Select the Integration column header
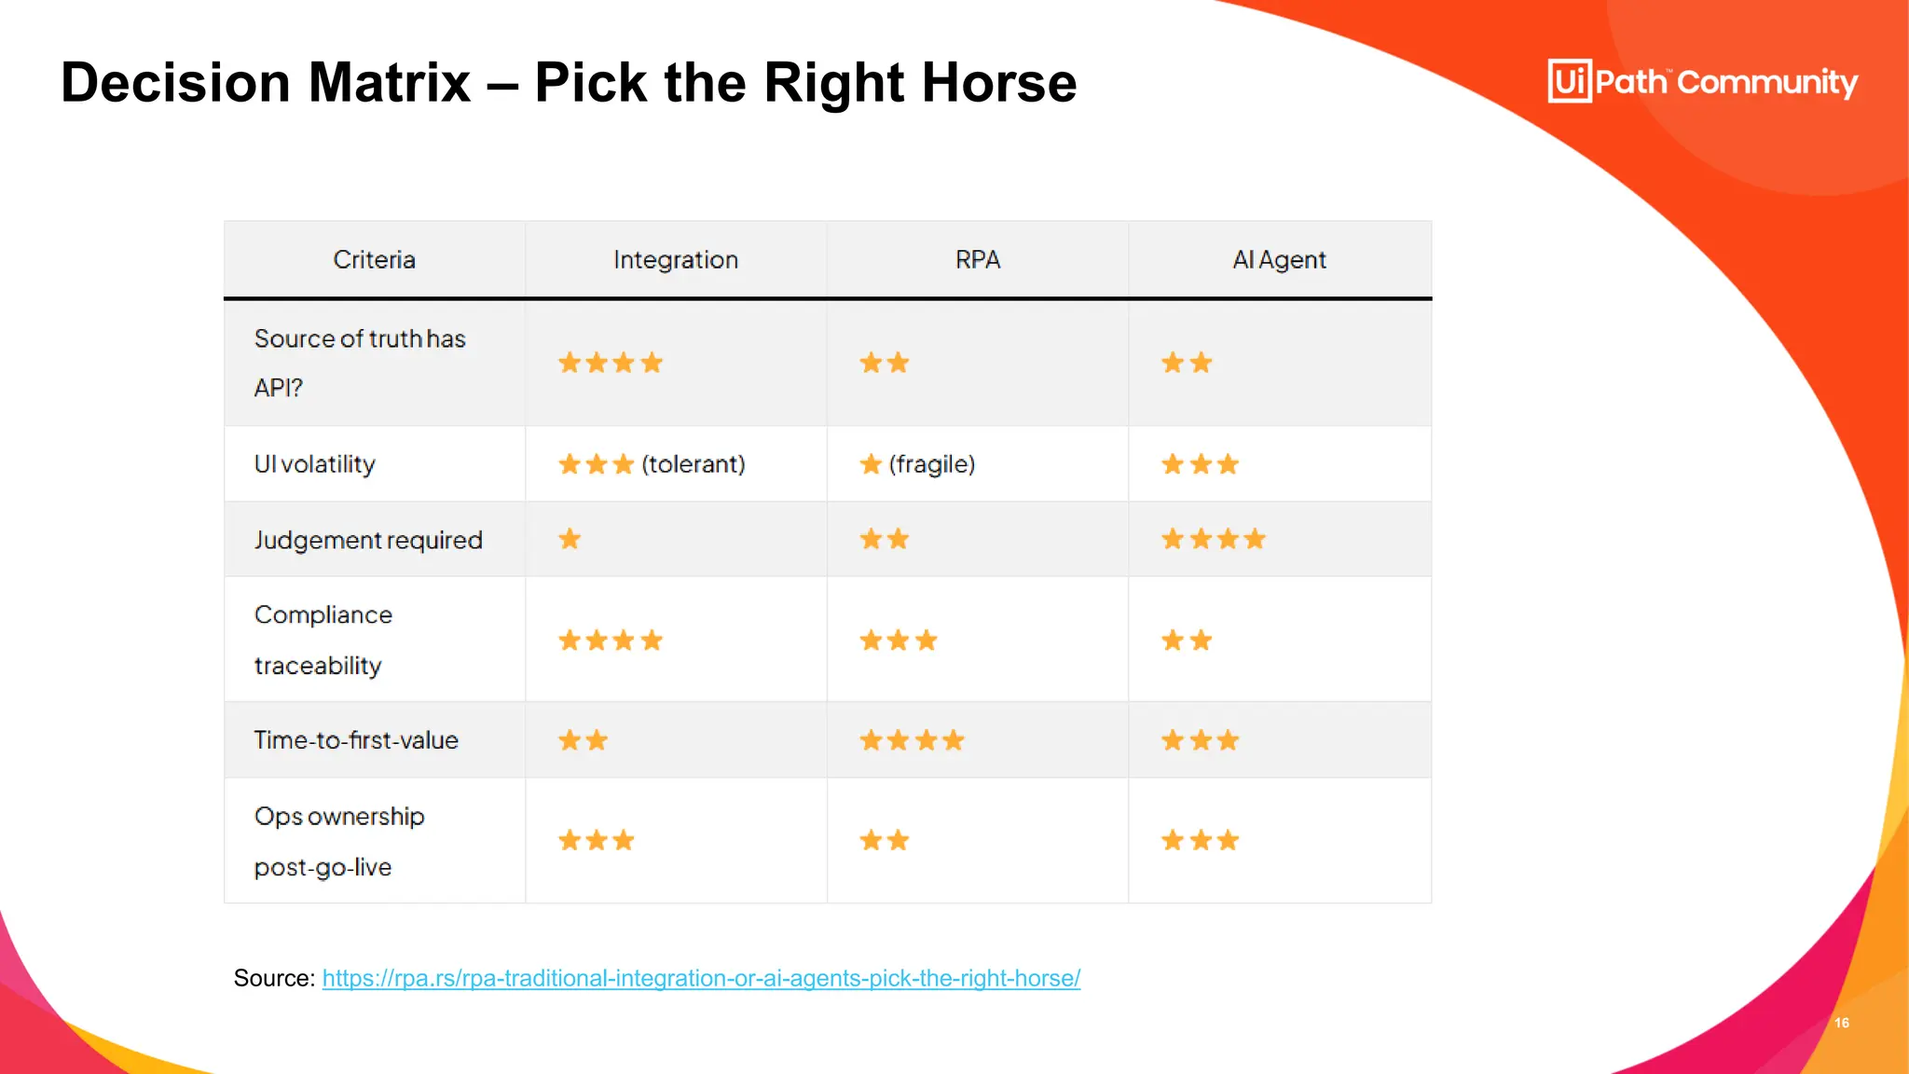1909x1074 pixels. click(x=676, y=260)
